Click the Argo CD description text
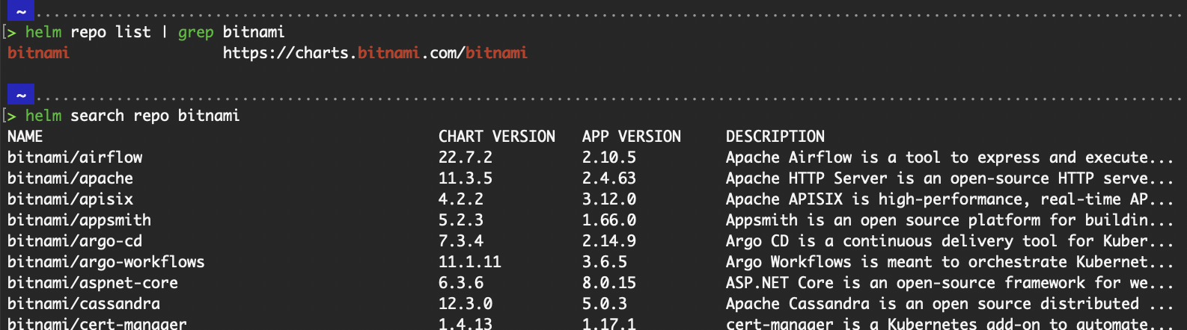This screenshot has height=330, width=1187. click(950, 241)
